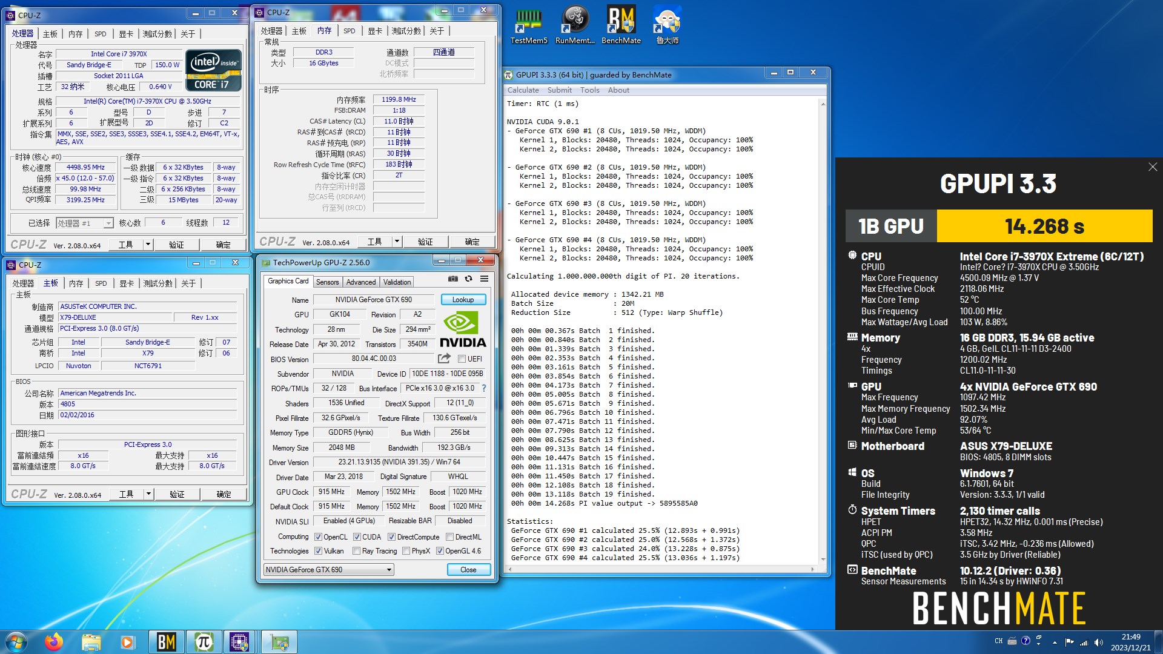1163x654 pixels.
Task: Close the BenchMate result overlay with X
Action: (x=1152, y=167)
